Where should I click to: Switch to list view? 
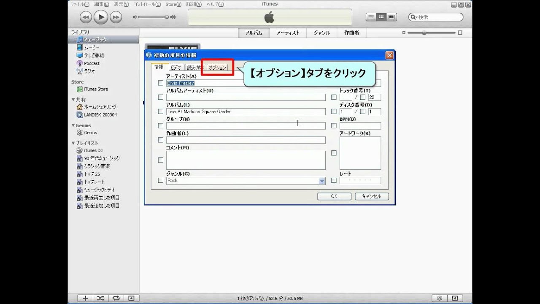[371, 17]
